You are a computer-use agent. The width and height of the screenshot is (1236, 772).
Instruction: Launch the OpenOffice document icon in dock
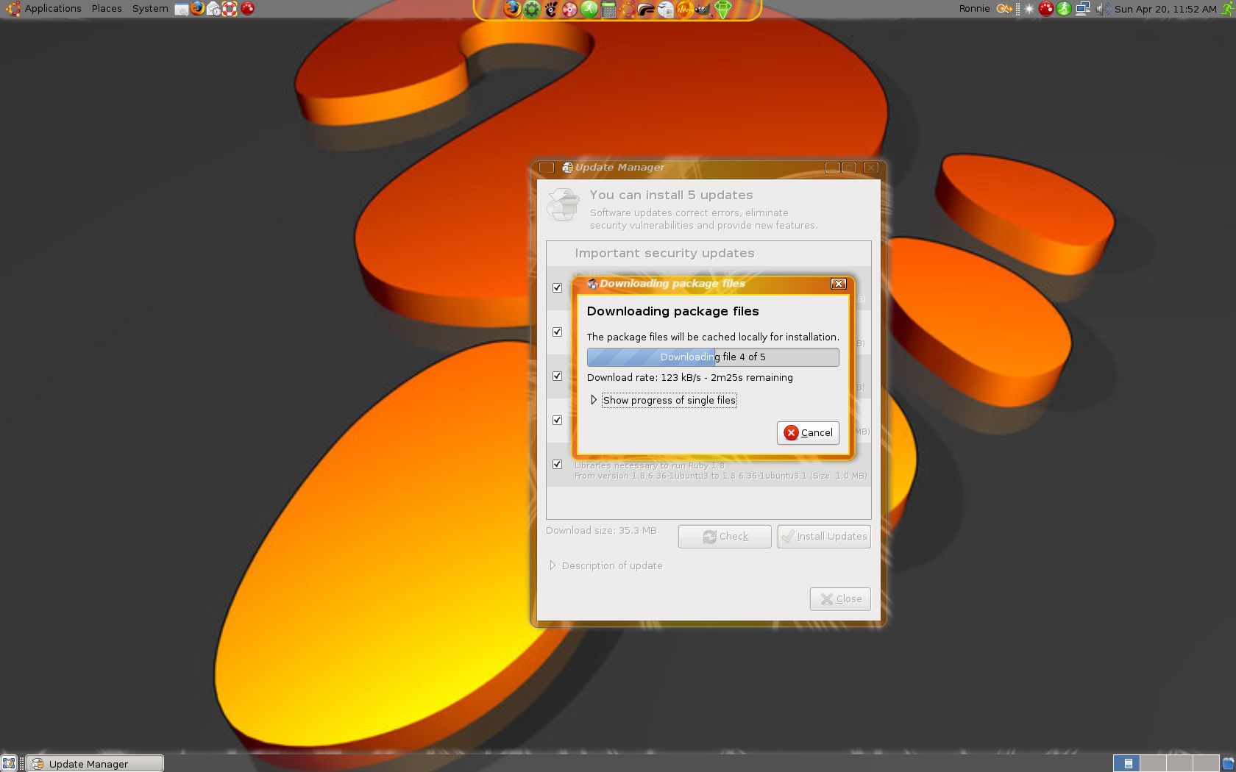pos(666,9)
